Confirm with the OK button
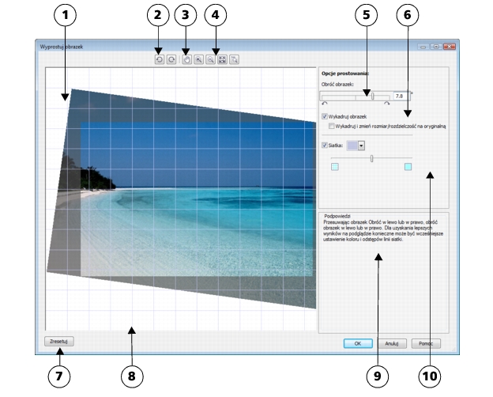Viewport: 493px width, 397px height. point(357,343)
